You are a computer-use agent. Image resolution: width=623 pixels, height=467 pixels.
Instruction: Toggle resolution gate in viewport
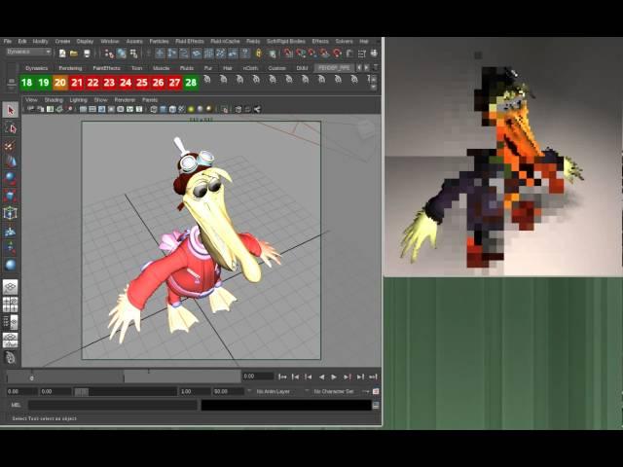click(101, 109)
